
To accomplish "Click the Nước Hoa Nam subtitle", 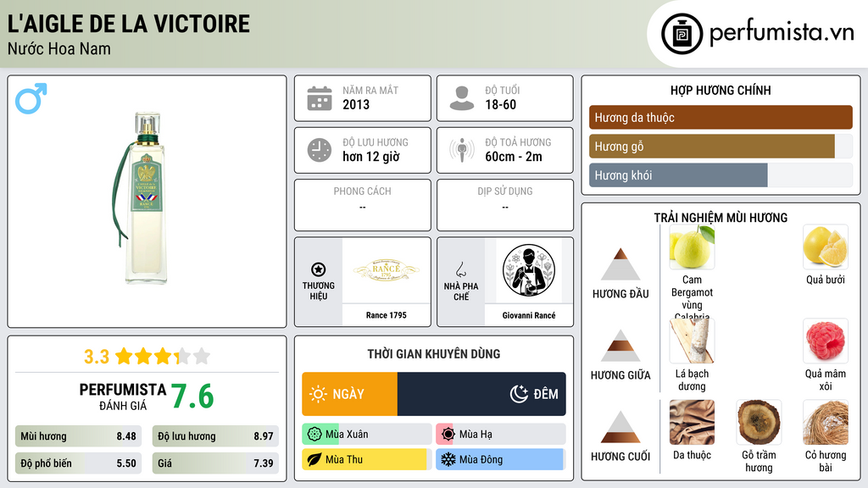I will (x=59, y=48).
